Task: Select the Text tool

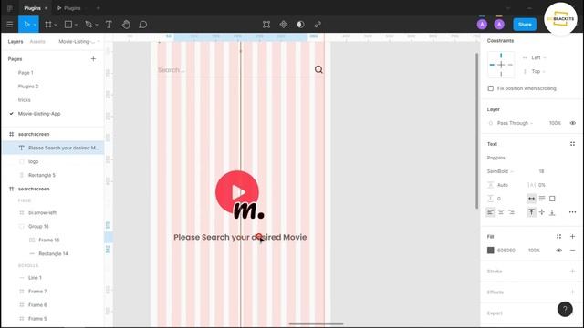Action: pyautogui.click(x=109, y=25)
